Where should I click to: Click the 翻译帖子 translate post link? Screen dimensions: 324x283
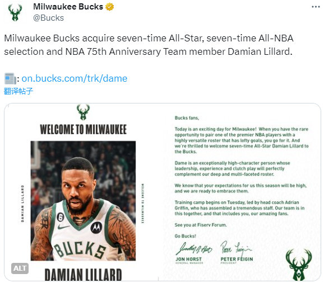(18, 91)
